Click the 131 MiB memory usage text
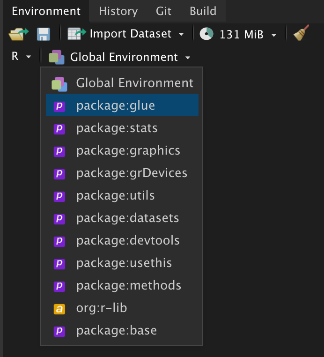 (x=242, y=35)
